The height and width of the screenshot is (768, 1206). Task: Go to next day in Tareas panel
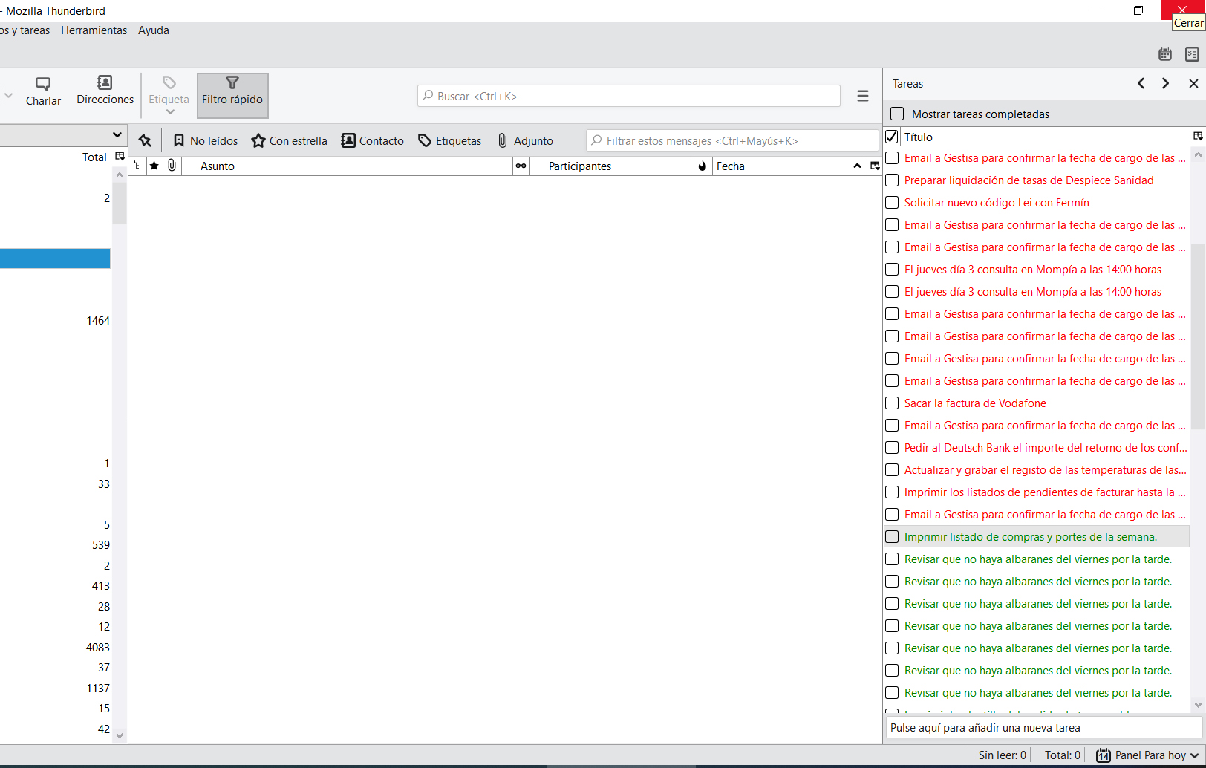pyautogui.click(x=1165, y=84)
